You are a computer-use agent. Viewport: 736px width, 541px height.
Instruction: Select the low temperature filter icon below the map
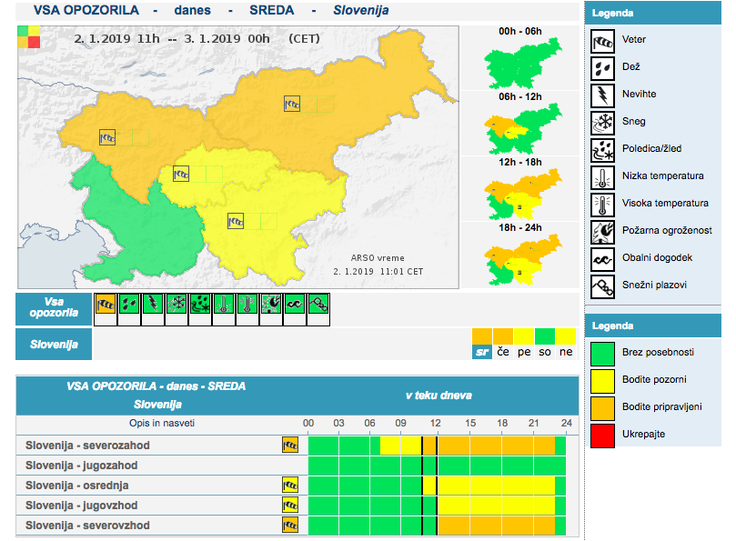(x=224, y=304)
